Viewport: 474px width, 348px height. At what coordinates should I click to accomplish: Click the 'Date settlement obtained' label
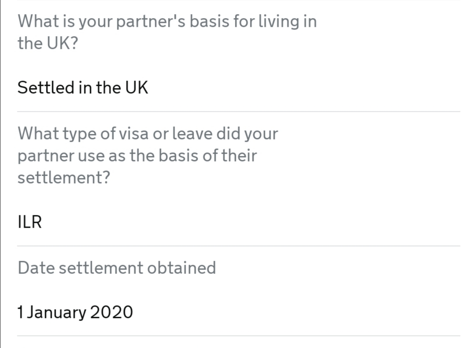(117, 268)
